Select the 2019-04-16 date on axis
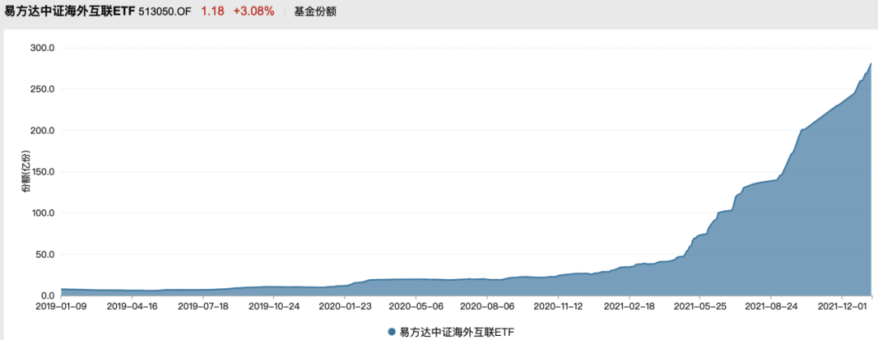The image size is (878, 340). pyautogui.click(x=132, y=307)
